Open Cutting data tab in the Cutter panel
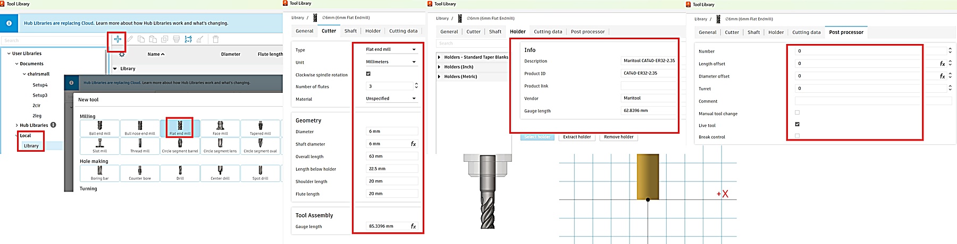The image size is (957, 244). point(403,31)
